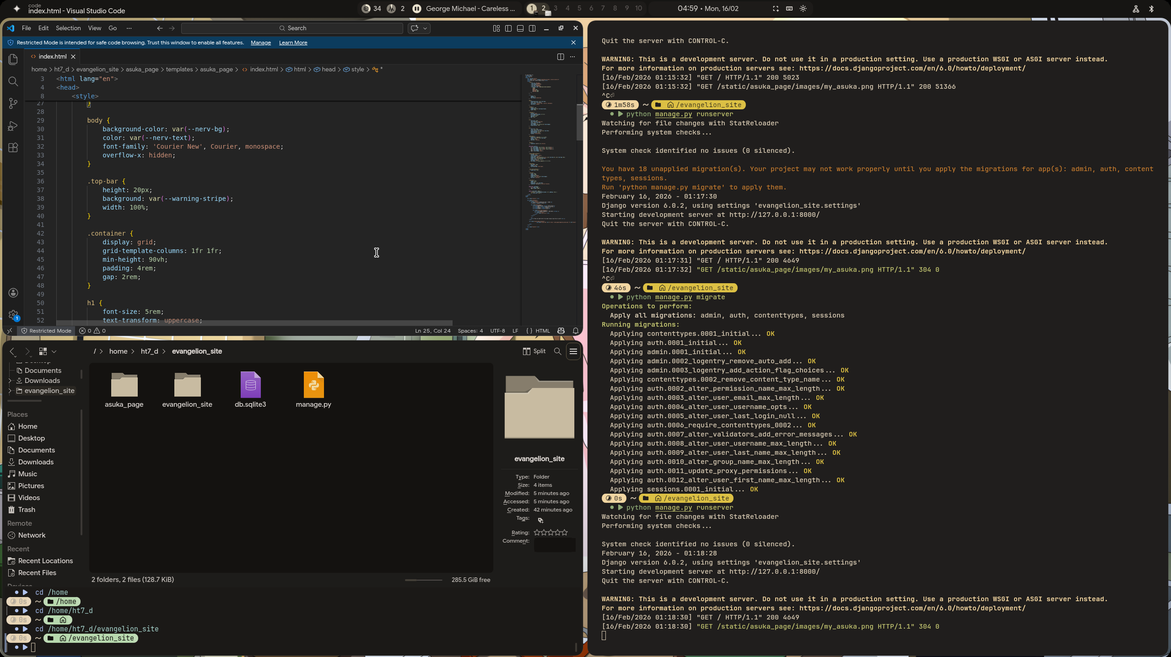Click the zoom slider in file manager

(423, 580)
